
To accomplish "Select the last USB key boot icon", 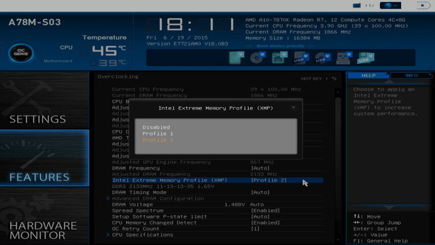I will tap(366, 58).
